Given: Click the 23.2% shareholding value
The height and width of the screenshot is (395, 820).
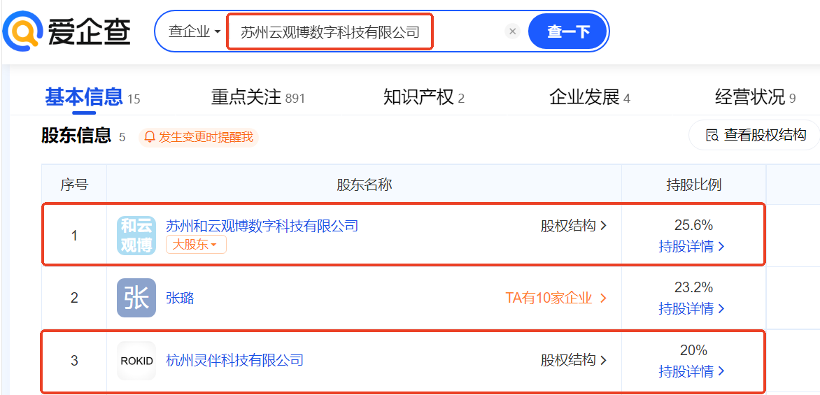Looking at the screenshot, I should click(693, 287).
